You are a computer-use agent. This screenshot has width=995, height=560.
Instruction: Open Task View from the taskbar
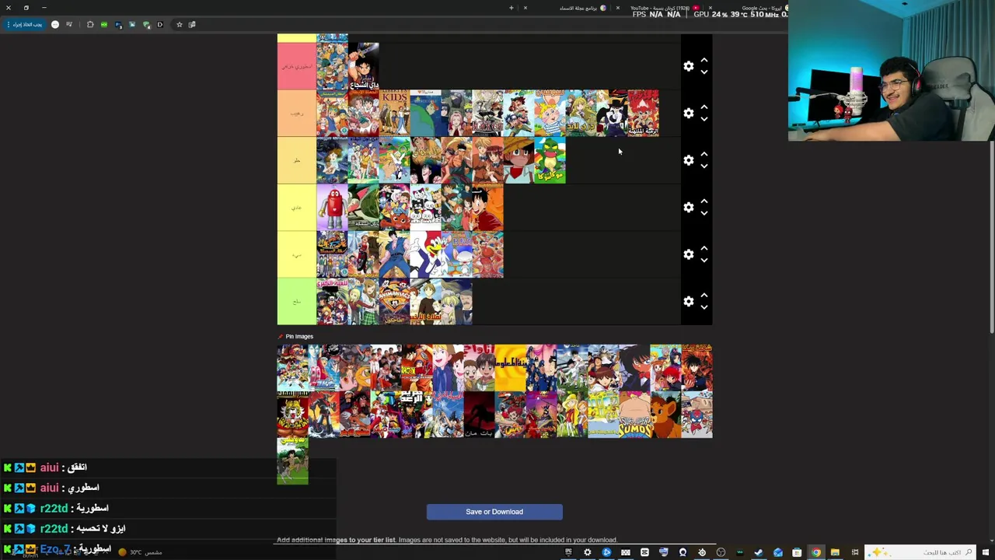click(x=855, y=552)
